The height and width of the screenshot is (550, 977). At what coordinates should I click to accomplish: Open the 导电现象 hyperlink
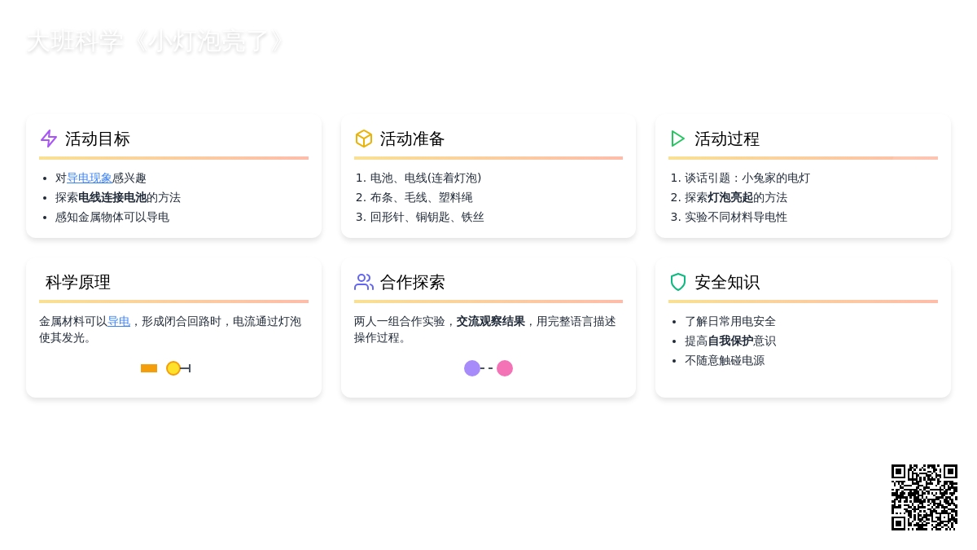[90, 178]
